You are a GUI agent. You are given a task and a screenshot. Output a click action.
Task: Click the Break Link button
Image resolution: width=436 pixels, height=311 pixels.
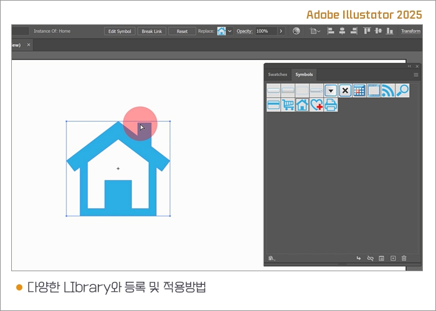click(x=151, y=31)
